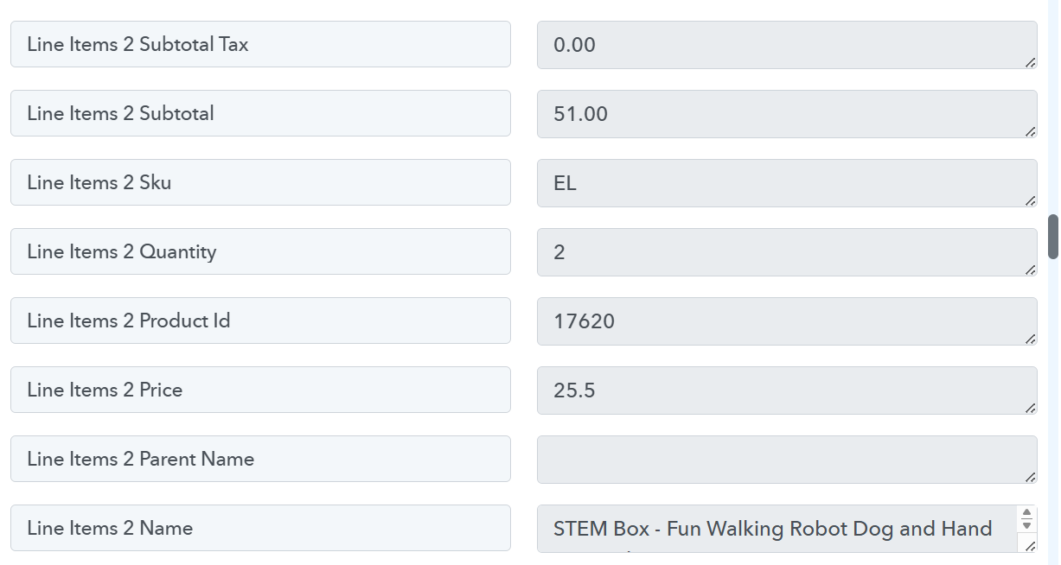The image size is (1061, 565).
Task: Click the up arrow in the product name box
Action: tap(1026, 513)
